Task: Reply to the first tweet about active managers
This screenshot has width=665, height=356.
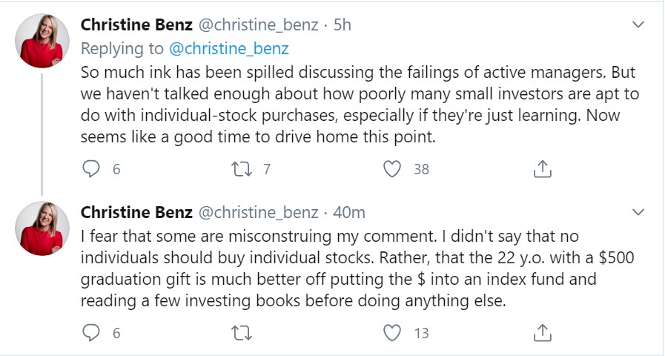Action: click(x=90, y=169)
